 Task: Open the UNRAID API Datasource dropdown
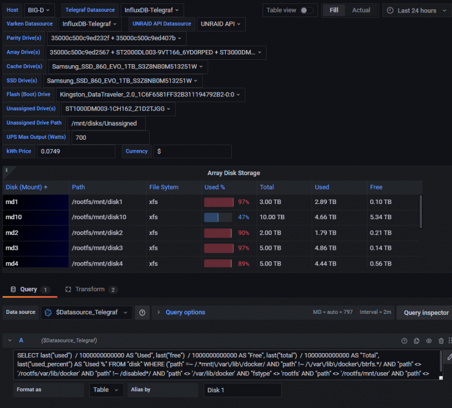click(x=221, y=24)
